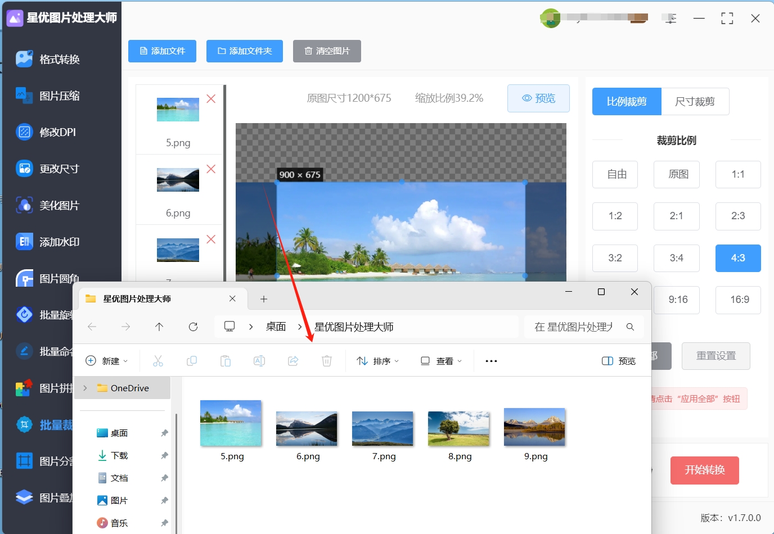Switch to the 尺寸裁剪 tab
The height and width of the screenshot is (534, 774).
695,102
